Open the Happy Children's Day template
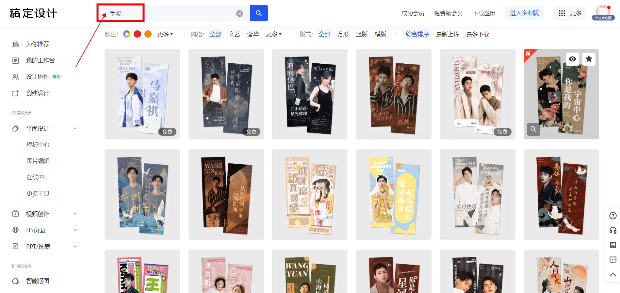Screen dimensions: 620x293 click(x=394, y=195)
